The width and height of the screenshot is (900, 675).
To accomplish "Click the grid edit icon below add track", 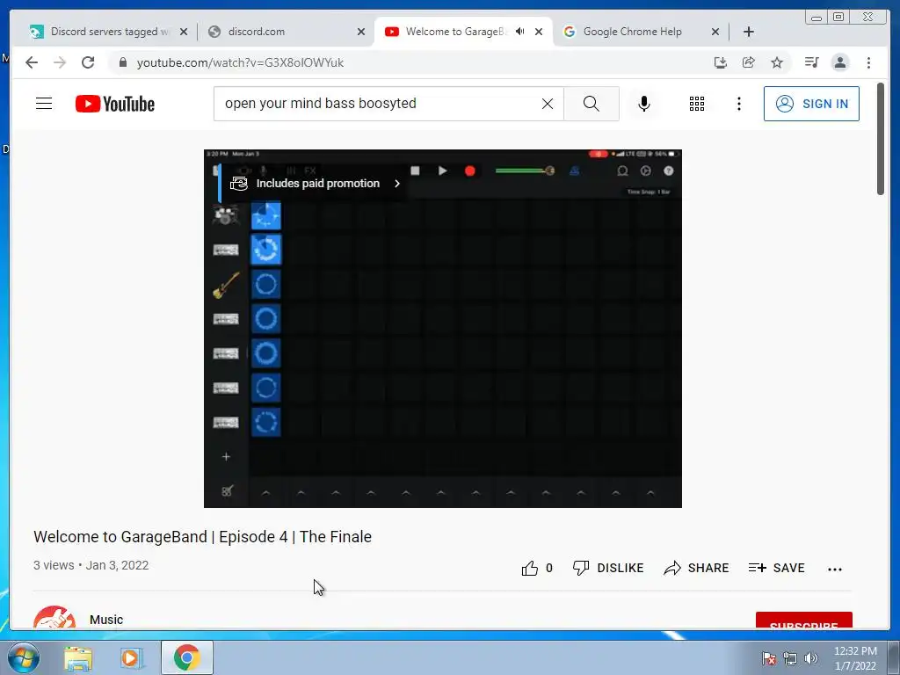I will (227, 490).
